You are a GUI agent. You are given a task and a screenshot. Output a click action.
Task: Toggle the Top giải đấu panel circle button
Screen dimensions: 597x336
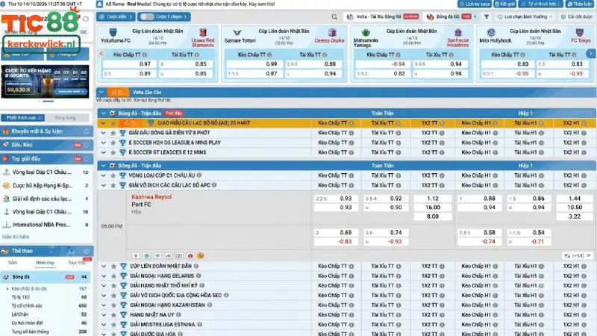87,158
